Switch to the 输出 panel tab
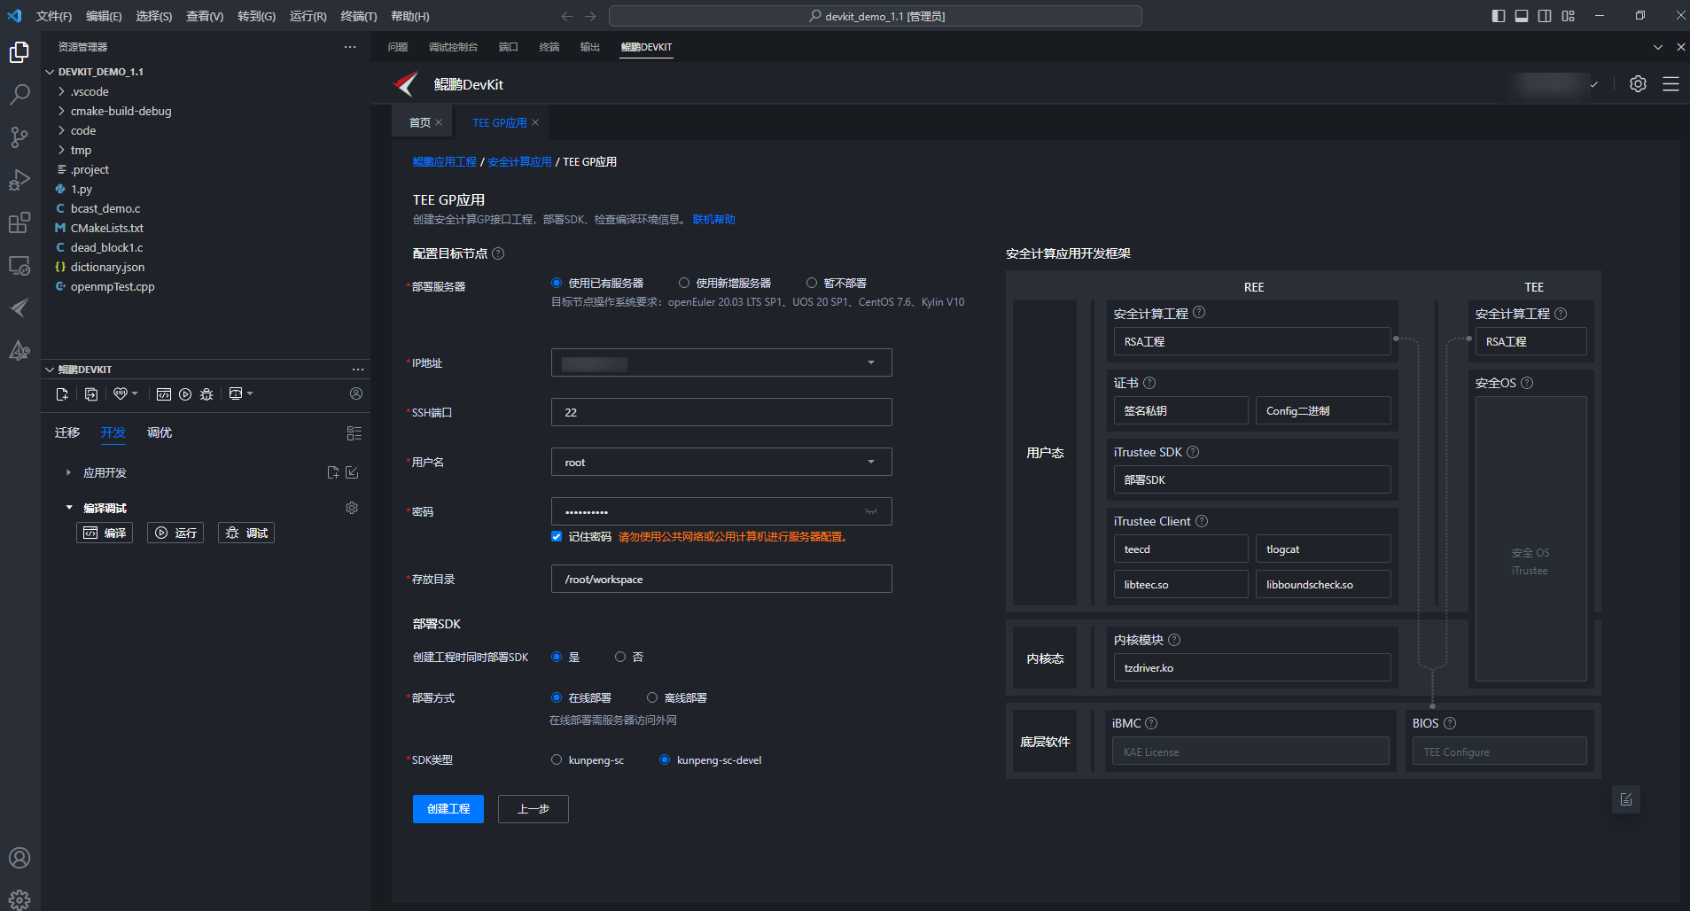This screenshot has width=1690, height=911. 589,47
